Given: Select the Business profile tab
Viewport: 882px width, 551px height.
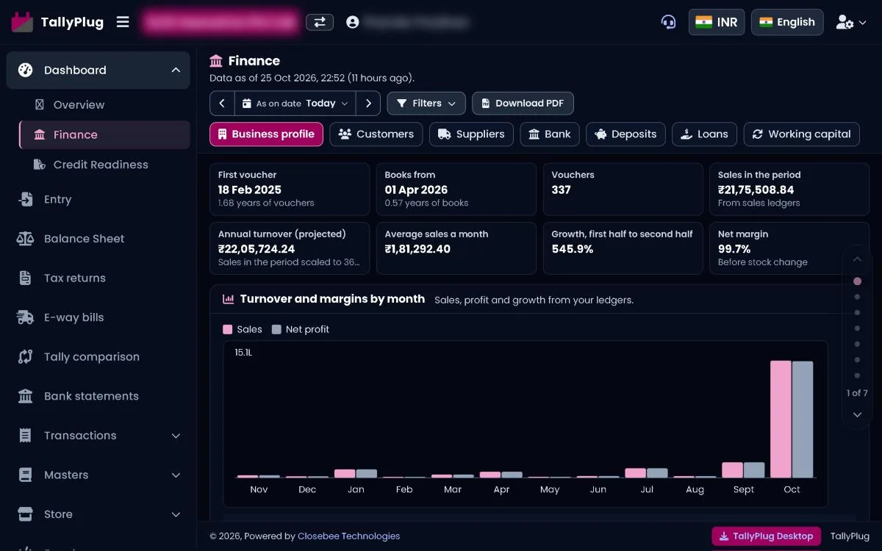Looking at the screenshot, I should click(x=266, y=134).
